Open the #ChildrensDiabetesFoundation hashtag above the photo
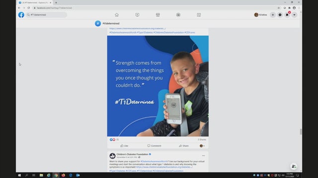The height and width of the screenshot is (178, 318). [168, 33]
